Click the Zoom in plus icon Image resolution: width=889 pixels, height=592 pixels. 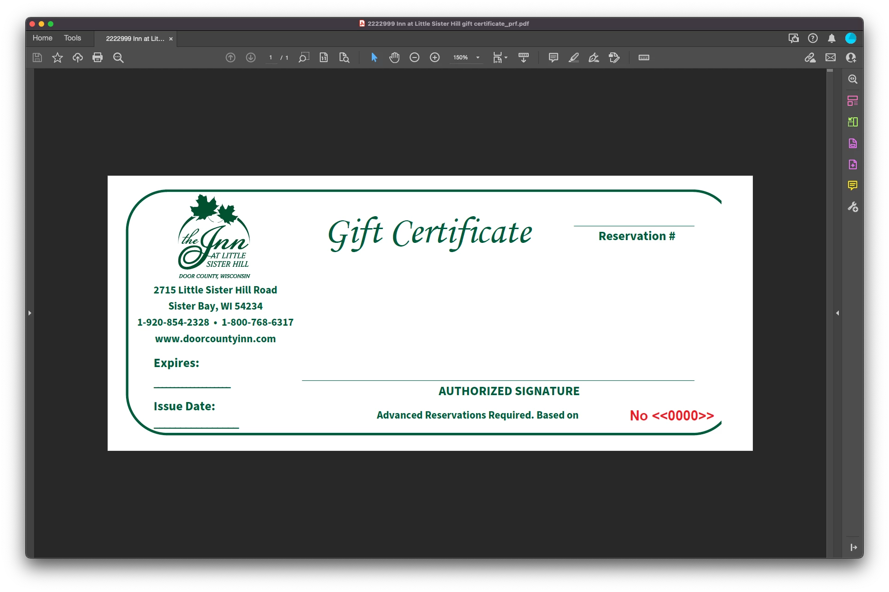point(435,57)
